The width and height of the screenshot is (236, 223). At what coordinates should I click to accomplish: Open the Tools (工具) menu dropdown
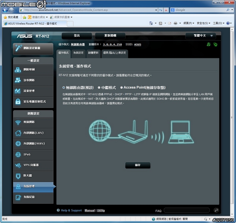coord(219,23)
